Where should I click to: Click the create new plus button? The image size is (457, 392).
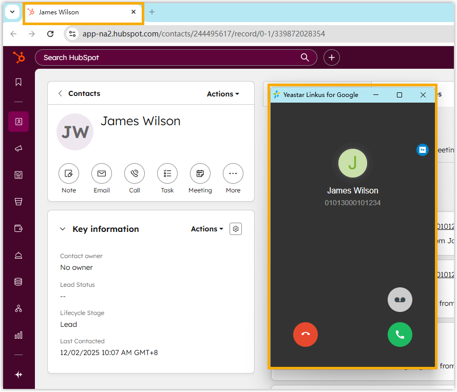332,57
